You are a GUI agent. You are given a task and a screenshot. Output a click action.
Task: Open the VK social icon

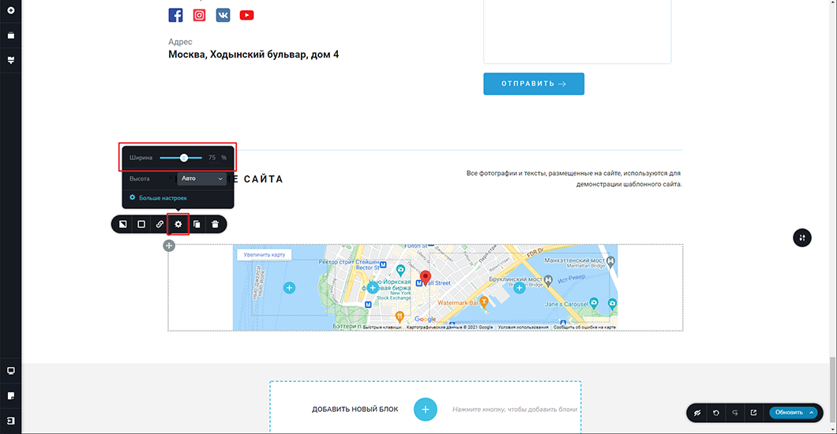[223, 15]
